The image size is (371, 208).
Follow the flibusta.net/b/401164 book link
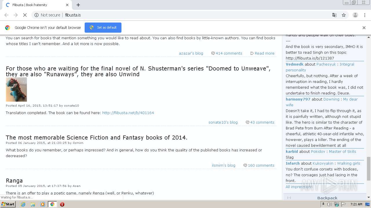[128, 113]
